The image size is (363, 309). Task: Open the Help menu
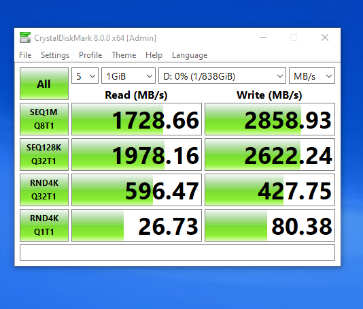154,55
